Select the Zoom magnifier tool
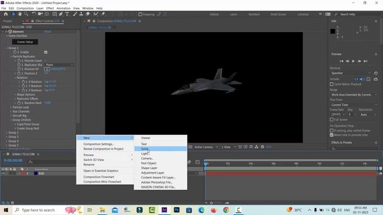This screenshot has width=383, height=215. 26,14
